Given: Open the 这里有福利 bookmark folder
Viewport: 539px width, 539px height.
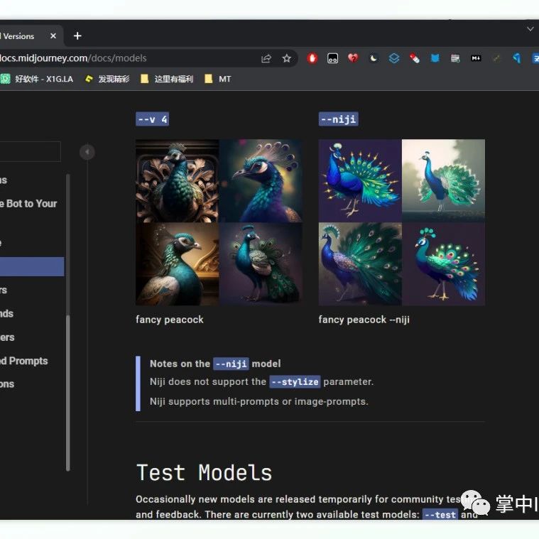Looking at the screenshot, I should pyautogui.click(x=167, y=79).
